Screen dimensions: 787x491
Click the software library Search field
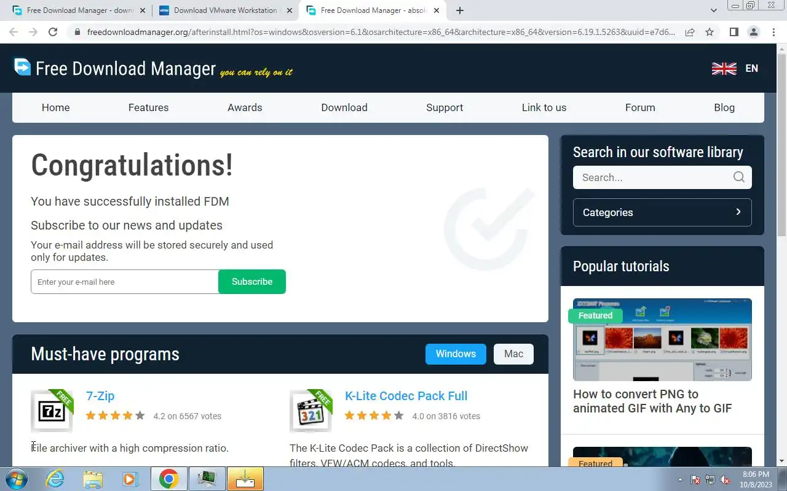pyautogui.click(x=662, y=177)
